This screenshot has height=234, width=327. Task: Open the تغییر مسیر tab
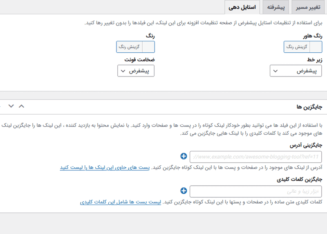[308, 7]
